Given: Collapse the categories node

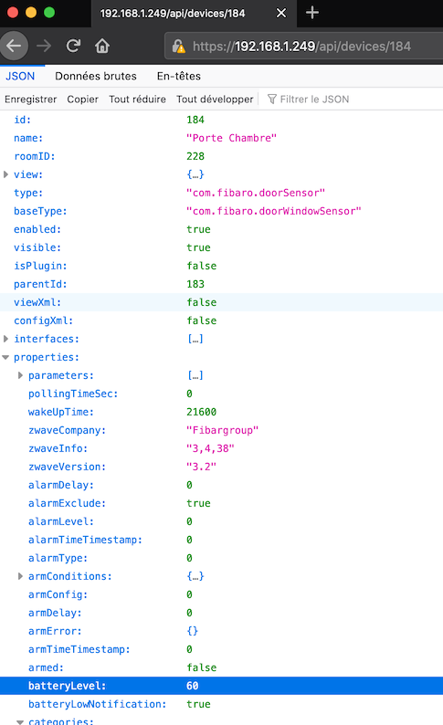Looking at the screenshot, I should (20, 721).
